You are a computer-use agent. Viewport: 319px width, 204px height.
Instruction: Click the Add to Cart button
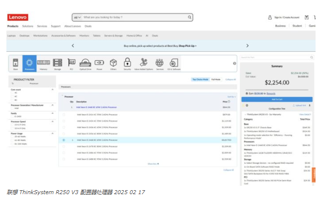pos(277,100)
